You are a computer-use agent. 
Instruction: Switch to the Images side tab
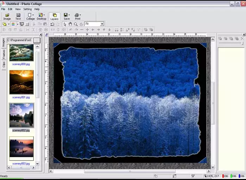(4, 43)
